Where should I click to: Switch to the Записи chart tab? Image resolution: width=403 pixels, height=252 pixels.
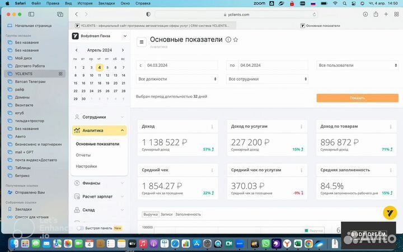(x=166, y=214)
